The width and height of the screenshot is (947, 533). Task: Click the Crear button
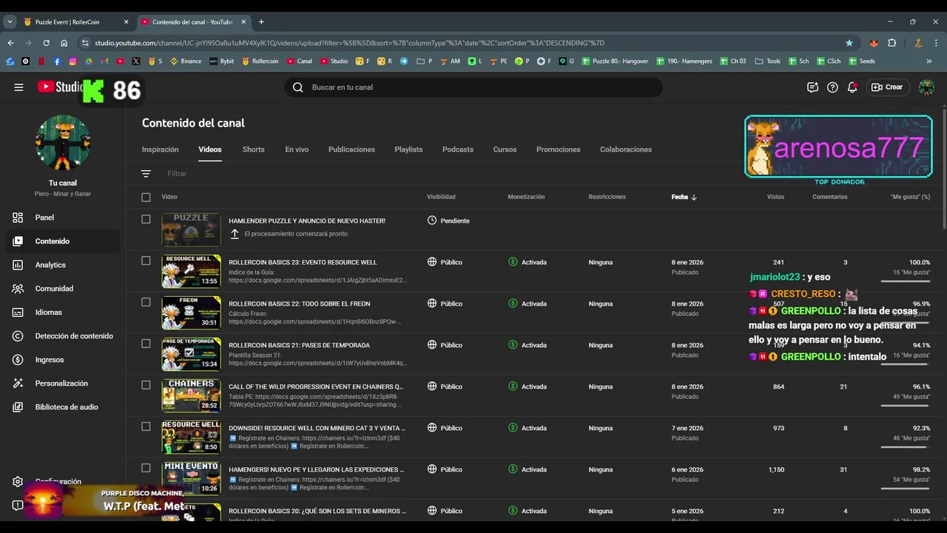tap(887, 87)
